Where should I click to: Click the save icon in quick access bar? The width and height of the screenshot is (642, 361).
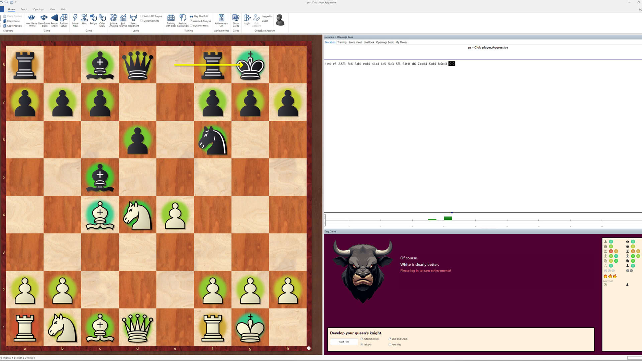click(11, 2)
